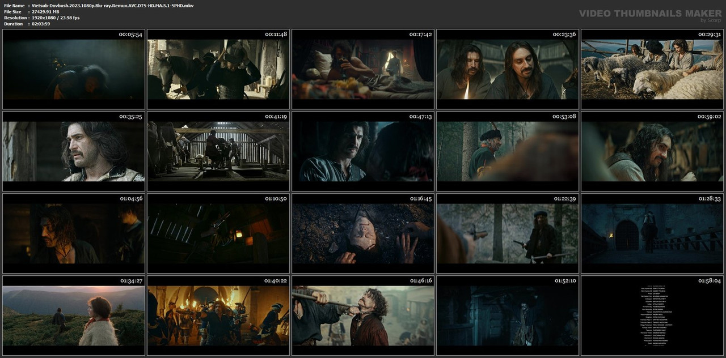
Task: Open the thumbnail at 01:52:10
Action: 508,316
